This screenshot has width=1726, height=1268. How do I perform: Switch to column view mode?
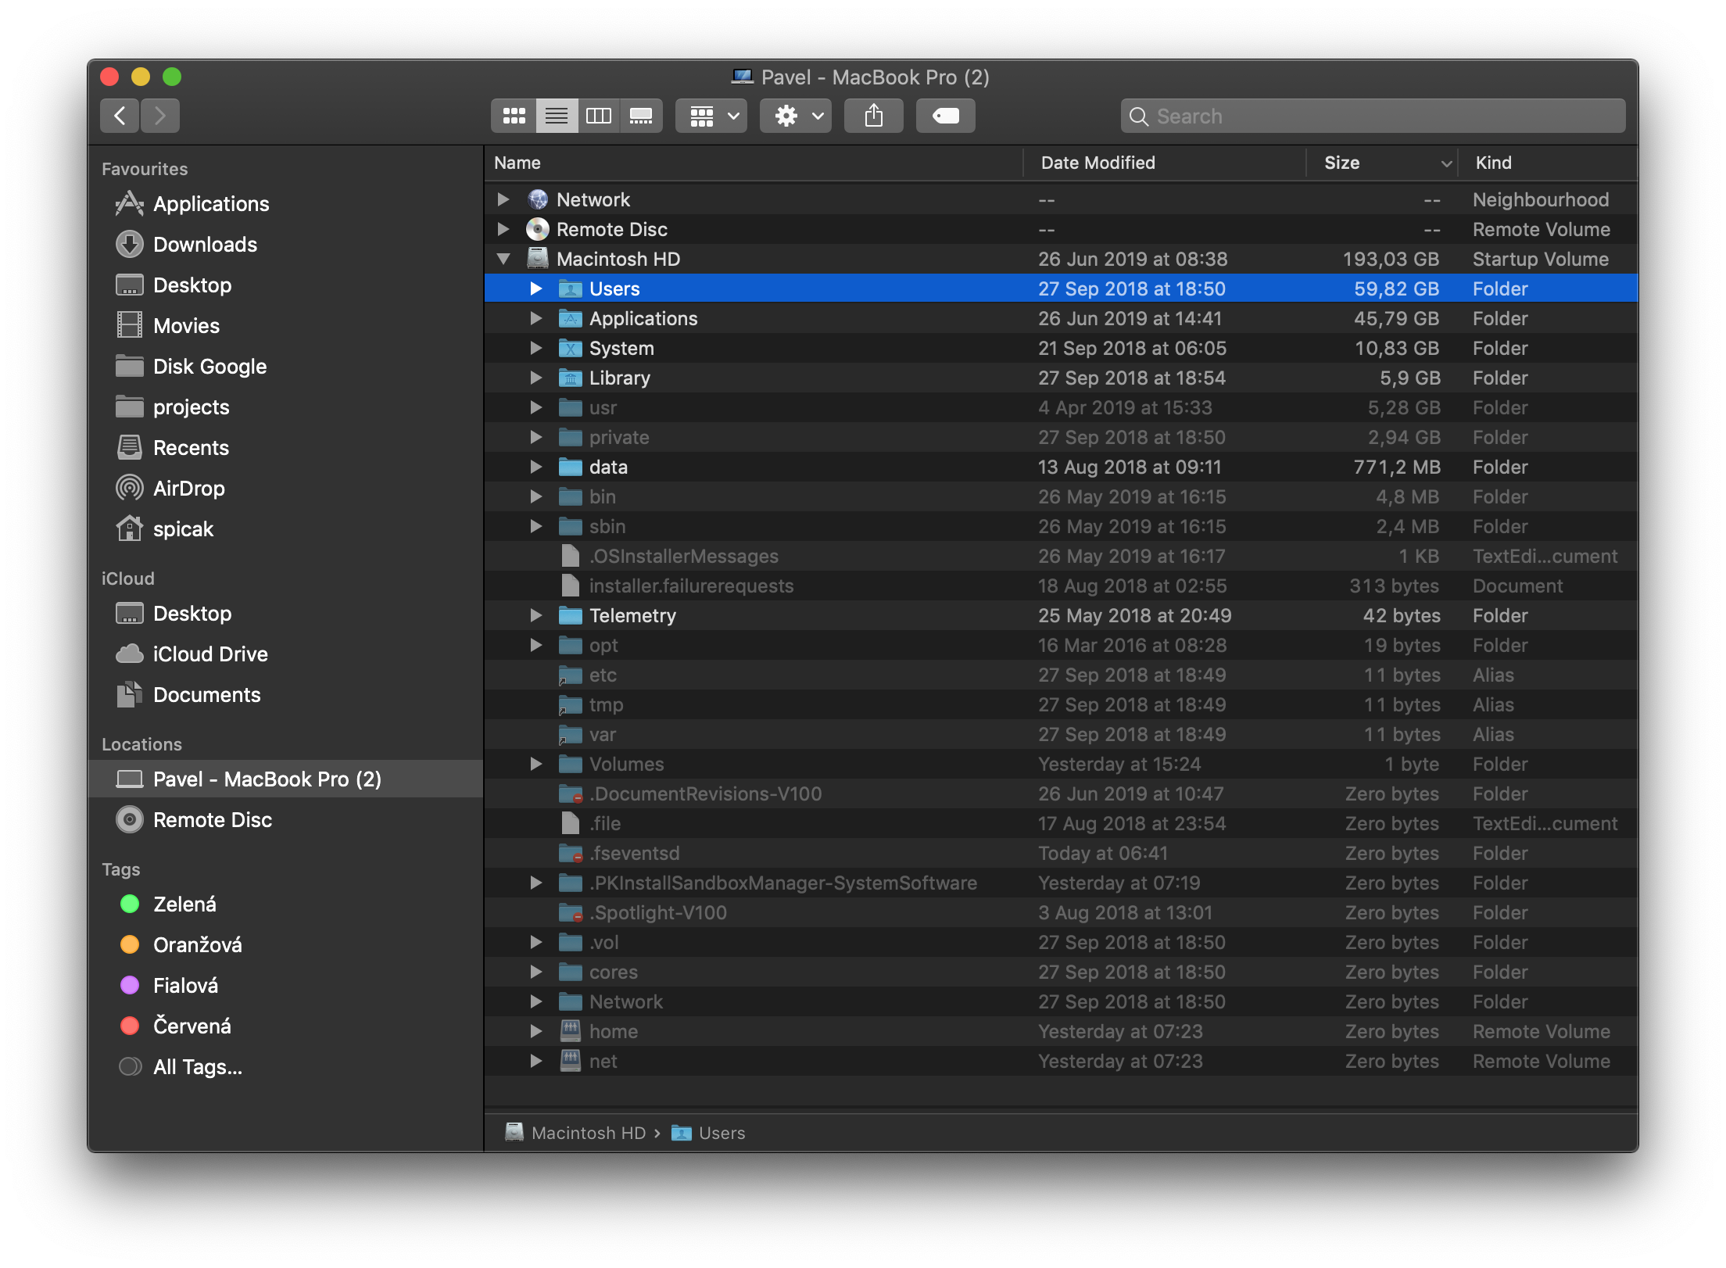pos(599,115)
